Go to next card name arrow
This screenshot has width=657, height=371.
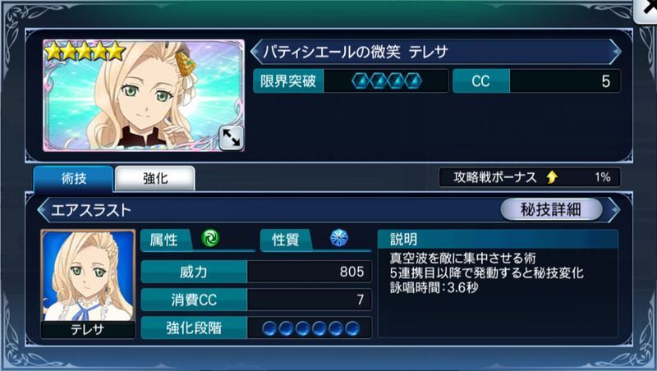point(615,52)
